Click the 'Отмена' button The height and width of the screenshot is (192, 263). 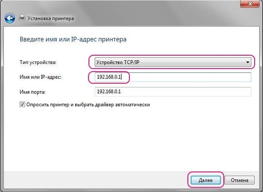[239, 180]
